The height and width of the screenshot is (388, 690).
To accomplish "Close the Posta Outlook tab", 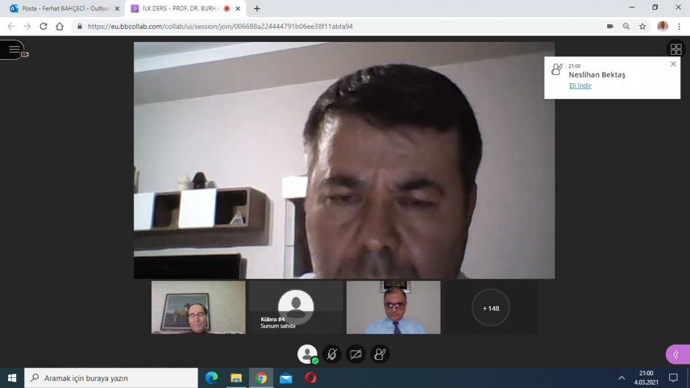I will pyautogui.click(x=117, y=9).
